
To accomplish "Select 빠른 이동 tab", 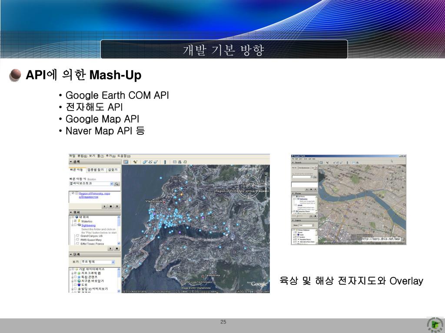I will (x=76, y=170).
